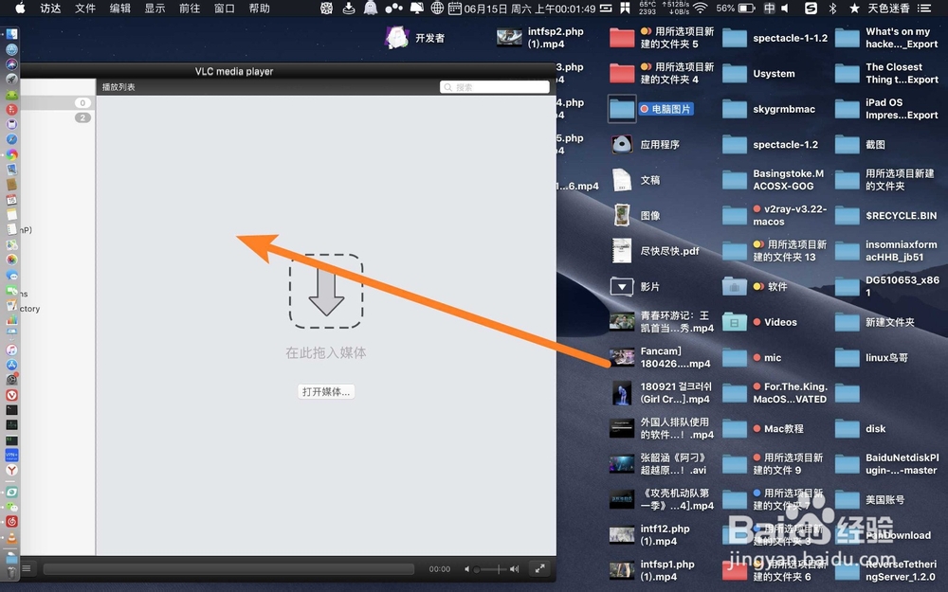Select the sidebar item with badge 0
The height and width of the screenshot is (592, 948).
click(58, 102)
